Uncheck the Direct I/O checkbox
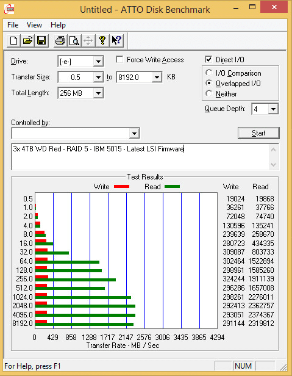This screenshot has height=376, width=292. coord(208,59)
